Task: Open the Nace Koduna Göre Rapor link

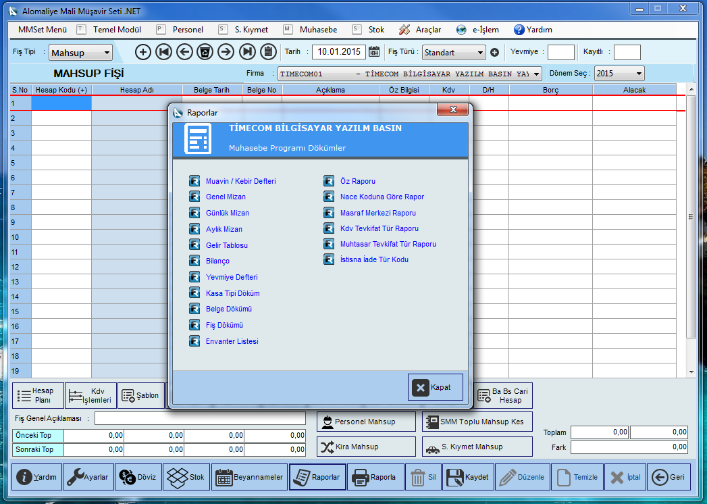Action: pos(382,197)
